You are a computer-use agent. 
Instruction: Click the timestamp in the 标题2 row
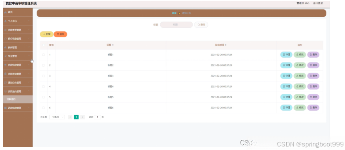point(221,65)
